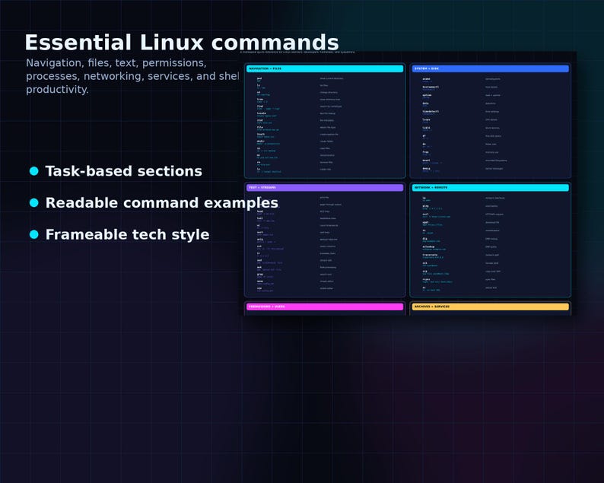Click the 'Archives + Services' section header

[x=491, y=307]
